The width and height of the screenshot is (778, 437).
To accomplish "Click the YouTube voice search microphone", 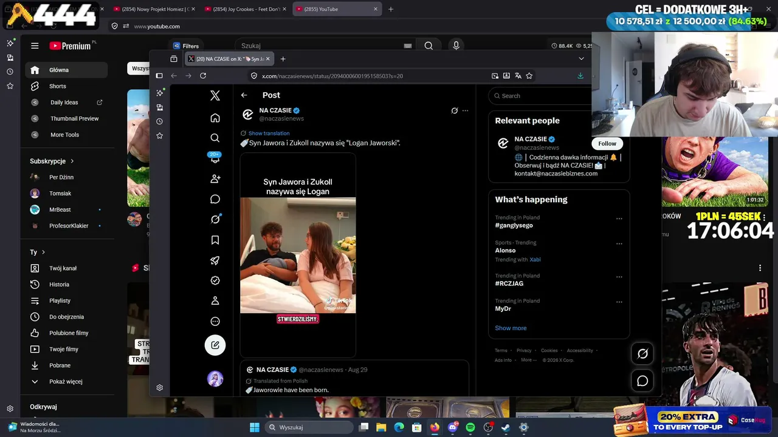I will 456,46.
